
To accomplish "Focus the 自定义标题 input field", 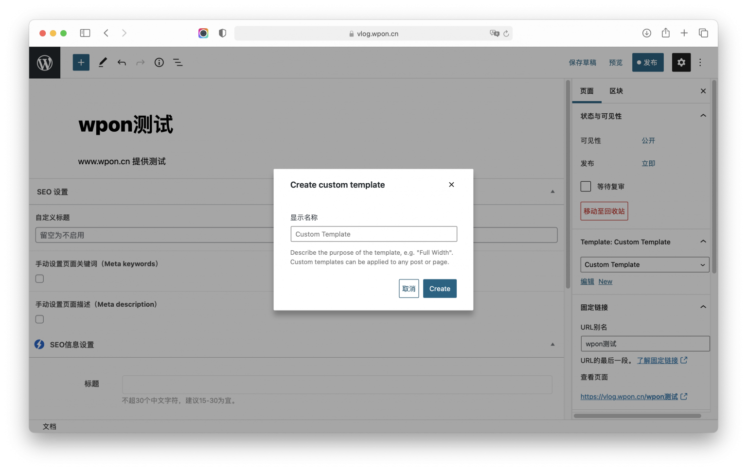I will coord(297,235).
